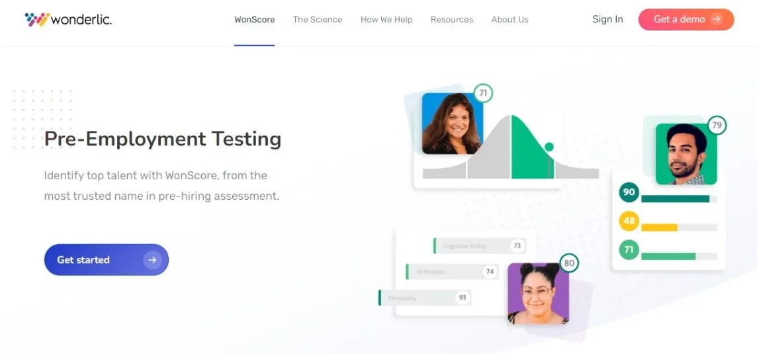
Task: Click the arrow circle in Get started
Action: tap(152, 260)
